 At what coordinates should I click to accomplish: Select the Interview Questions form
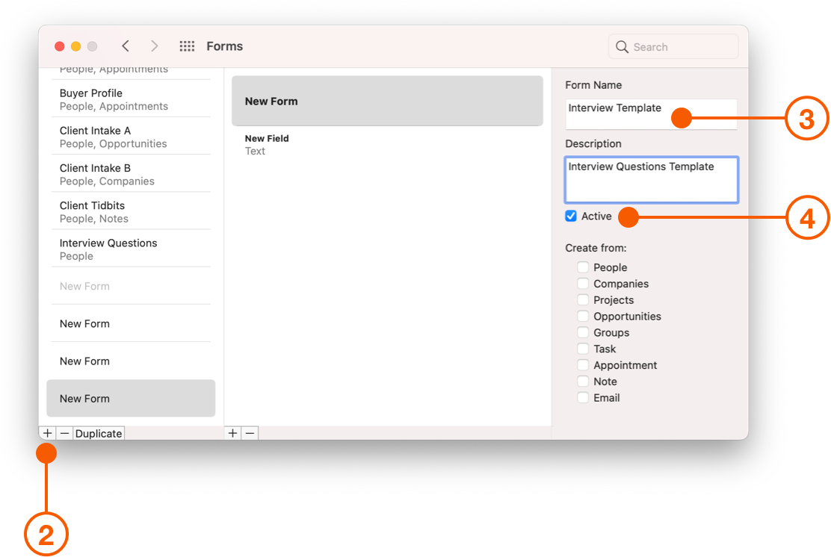(131, 249)
